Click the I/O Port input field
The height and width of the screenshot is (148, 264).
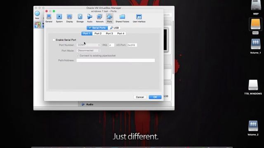click(132, 45)
